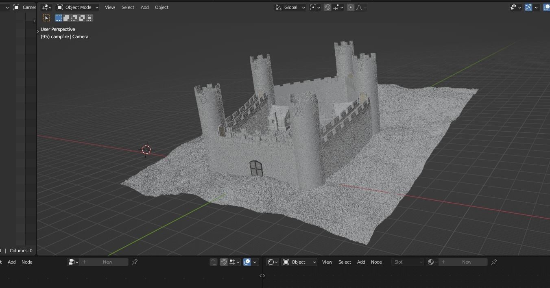The width and height of the screenshot is (550, 288).
Task: Choose Invert selection mode icon
Action: [82, 18]
